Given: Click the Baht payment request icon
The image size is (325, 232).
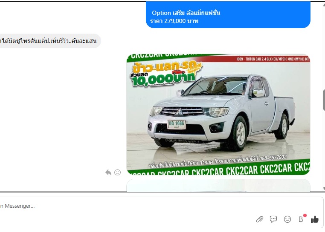Looking at the screenshot, I should pyautogui.click(x=301, y=219).
